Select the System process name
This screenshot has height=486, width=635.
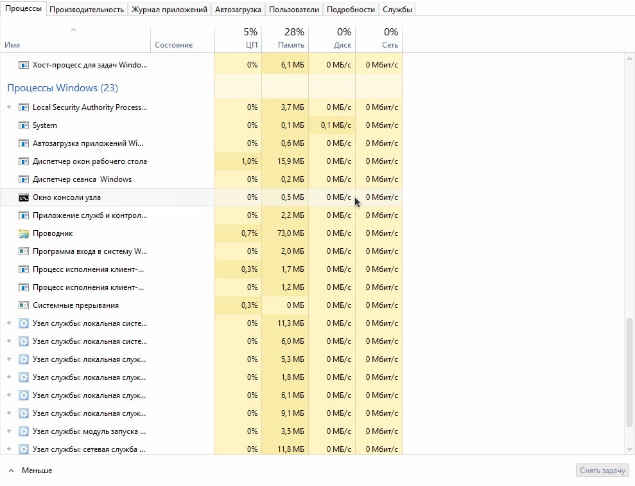pyautogui.click(x=45, y=125)
